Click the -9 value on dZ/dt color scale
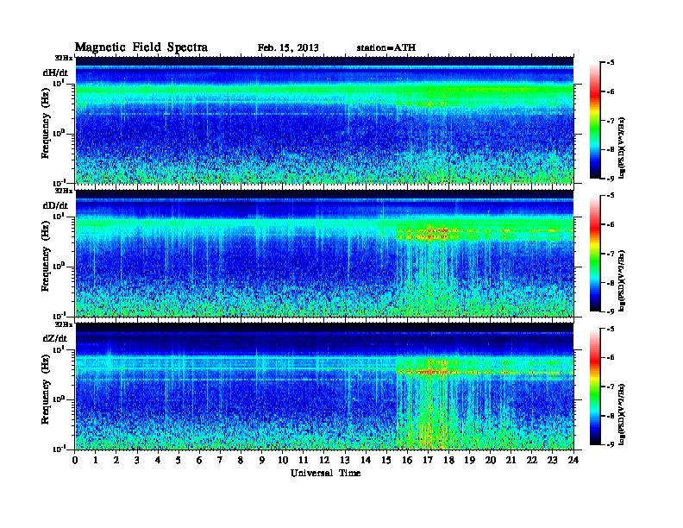Viewport: 683px width, 528px height. [x=611, y=444]
